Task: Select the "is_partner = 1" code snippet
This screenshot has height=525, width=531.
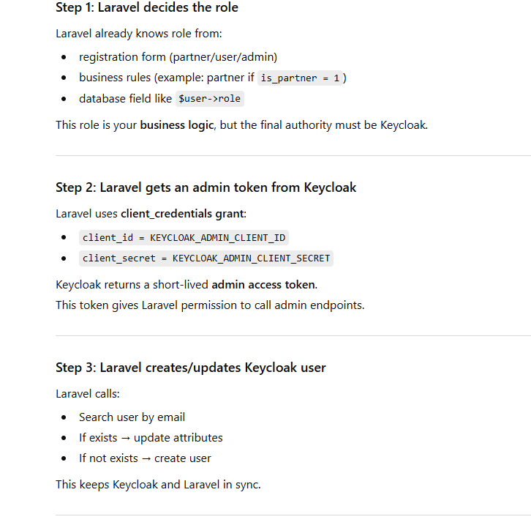Action: pyautogui.click(x=300, y=78)
